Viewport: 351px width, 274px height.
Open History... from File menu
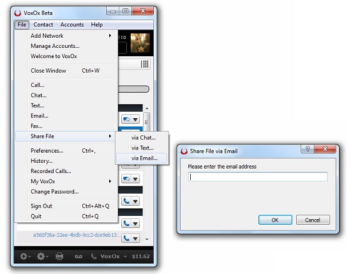coord(66,161)
